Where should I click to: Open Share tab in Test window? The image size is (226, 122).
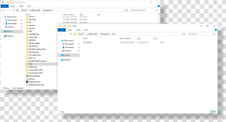pos(78,30)
